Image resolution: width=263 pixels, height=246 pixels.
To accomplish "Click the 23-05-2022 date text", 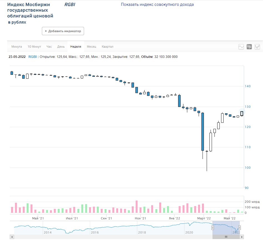I will point(17,57).
